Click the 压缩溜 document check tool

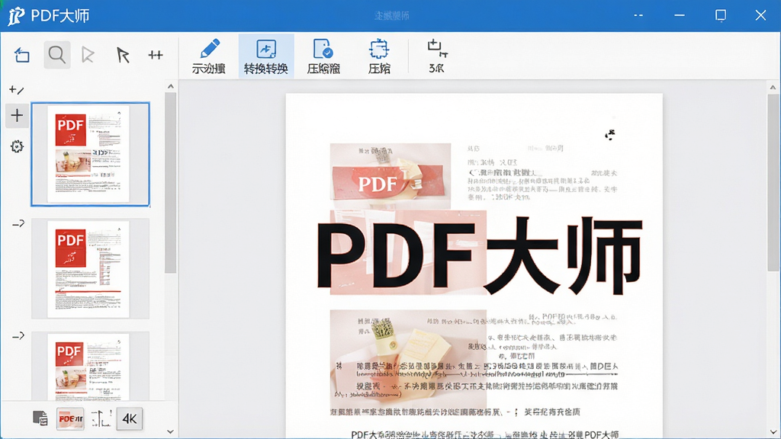[x=323, y=56]
